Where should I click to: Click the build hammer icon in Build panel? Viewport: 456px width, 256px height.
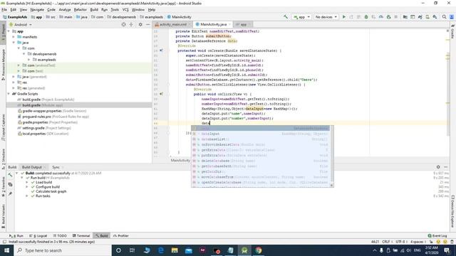[x=10, y=175]
